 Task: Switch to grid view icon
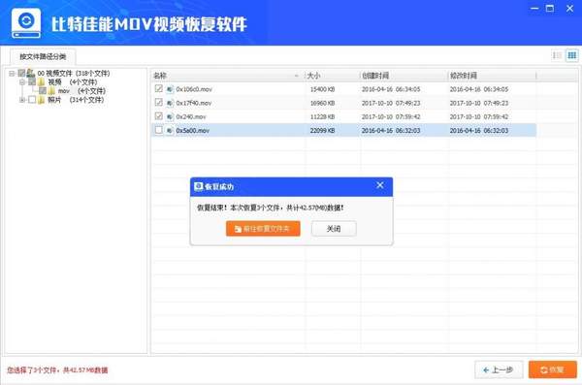572,55
